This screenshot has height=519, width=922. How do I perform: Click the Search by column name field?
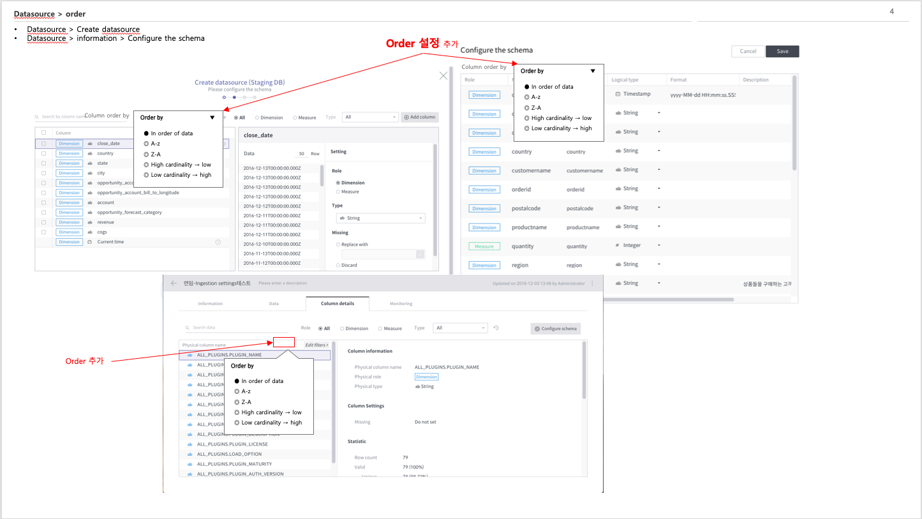(61, 117)
